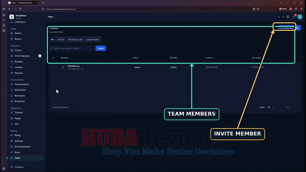Open Email templates in the sidebar
This screenshot has width=306, height=172.
22,146
